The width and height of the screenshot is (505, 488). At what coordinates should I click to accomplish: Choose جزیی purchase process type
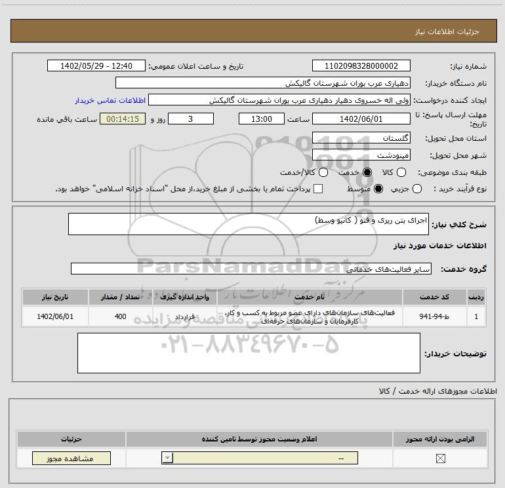pos(416,189)
